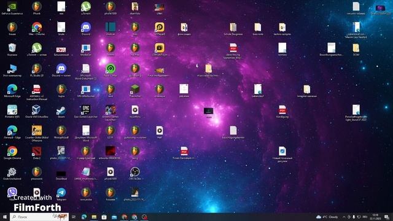The width and height of the screenshot is (393, 221).
Task: Select the OBS Studio shortcut
Action: pos(135,174)
